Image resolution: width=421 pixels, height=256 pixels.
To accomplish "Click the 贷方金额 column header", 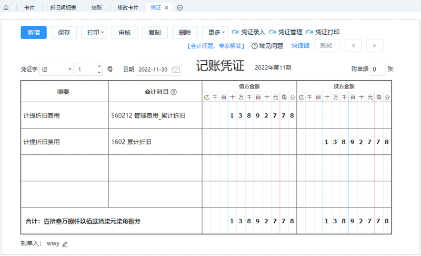I will (x=344, y=86).
